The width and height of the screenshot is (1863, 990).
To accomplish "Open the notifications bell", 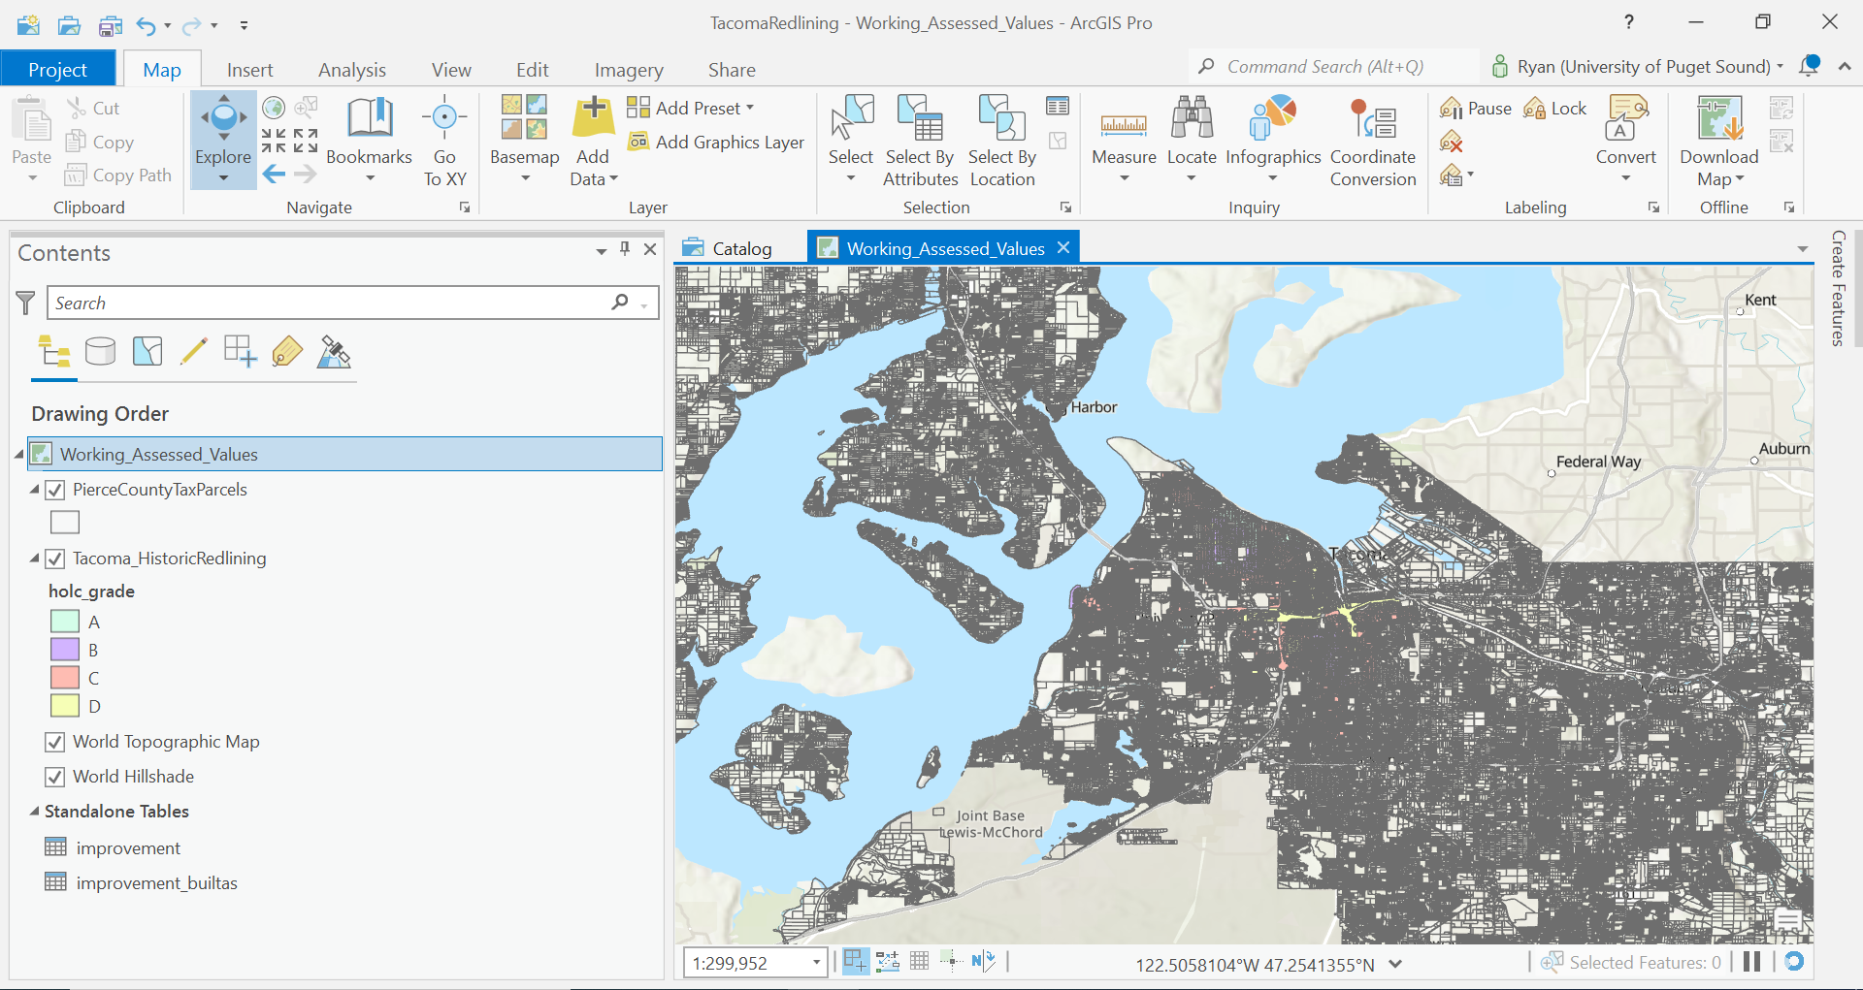I will coord(1809,66).
